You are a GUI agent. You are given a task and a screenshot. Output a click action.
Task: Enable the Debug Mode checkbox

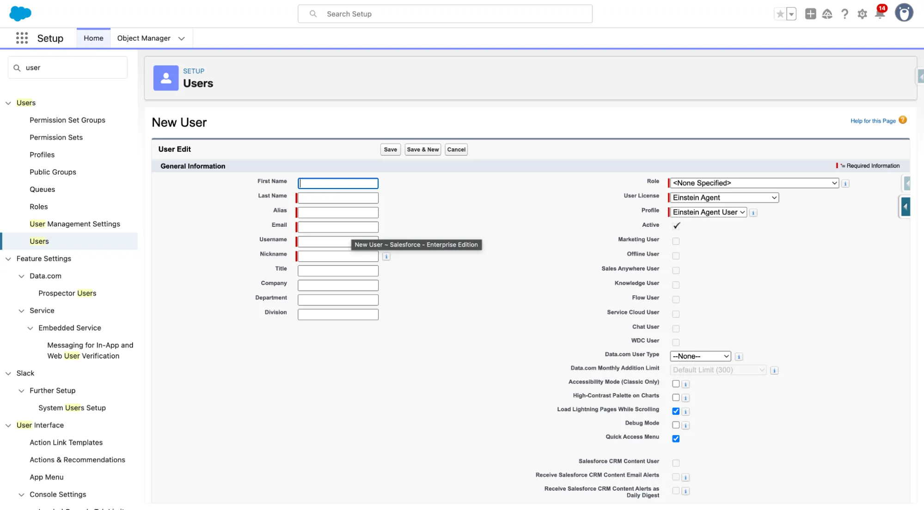coord(676,425)
